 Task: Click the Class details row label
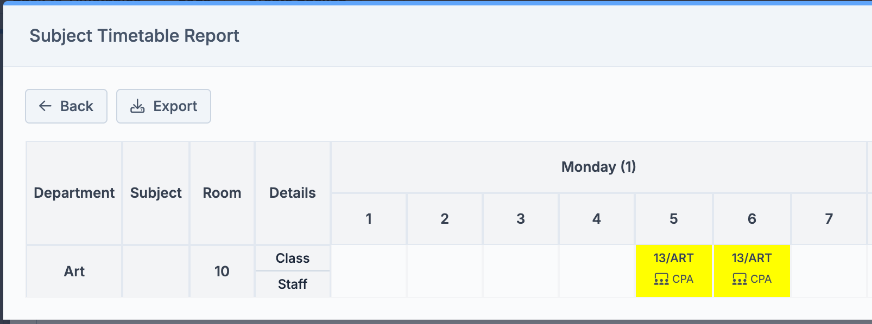pos(292,258)
